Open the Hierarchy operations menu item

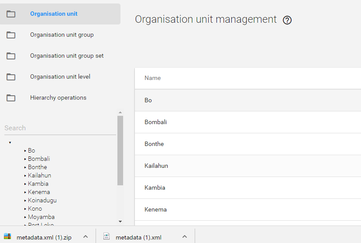tap(58, 98)
